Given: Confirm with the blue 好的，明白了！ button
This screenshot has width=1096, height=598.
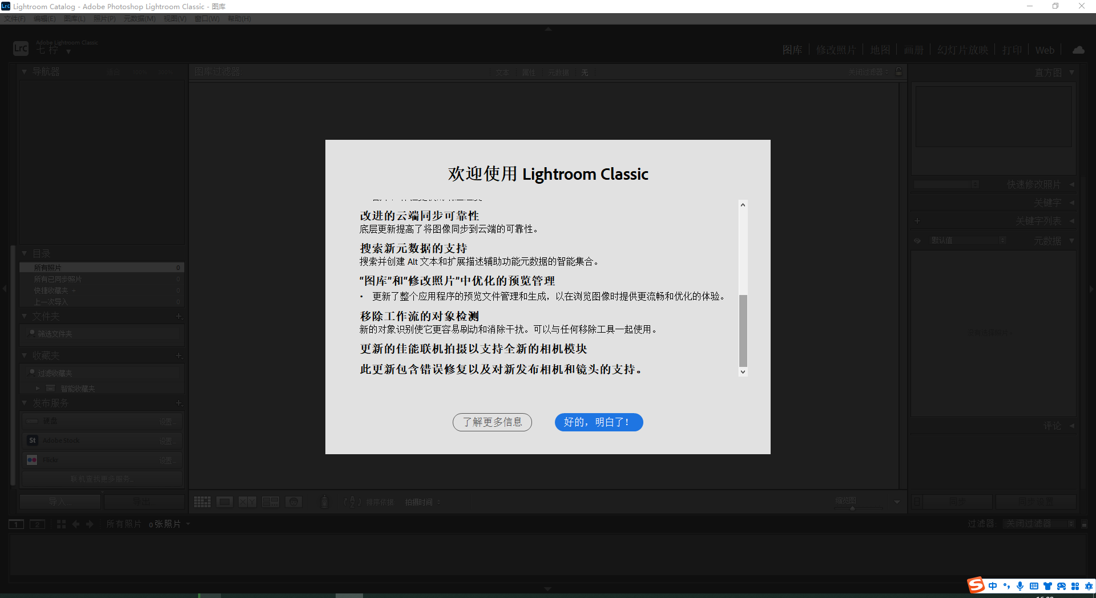Looking at the screenshot, I should coord(599,422).
